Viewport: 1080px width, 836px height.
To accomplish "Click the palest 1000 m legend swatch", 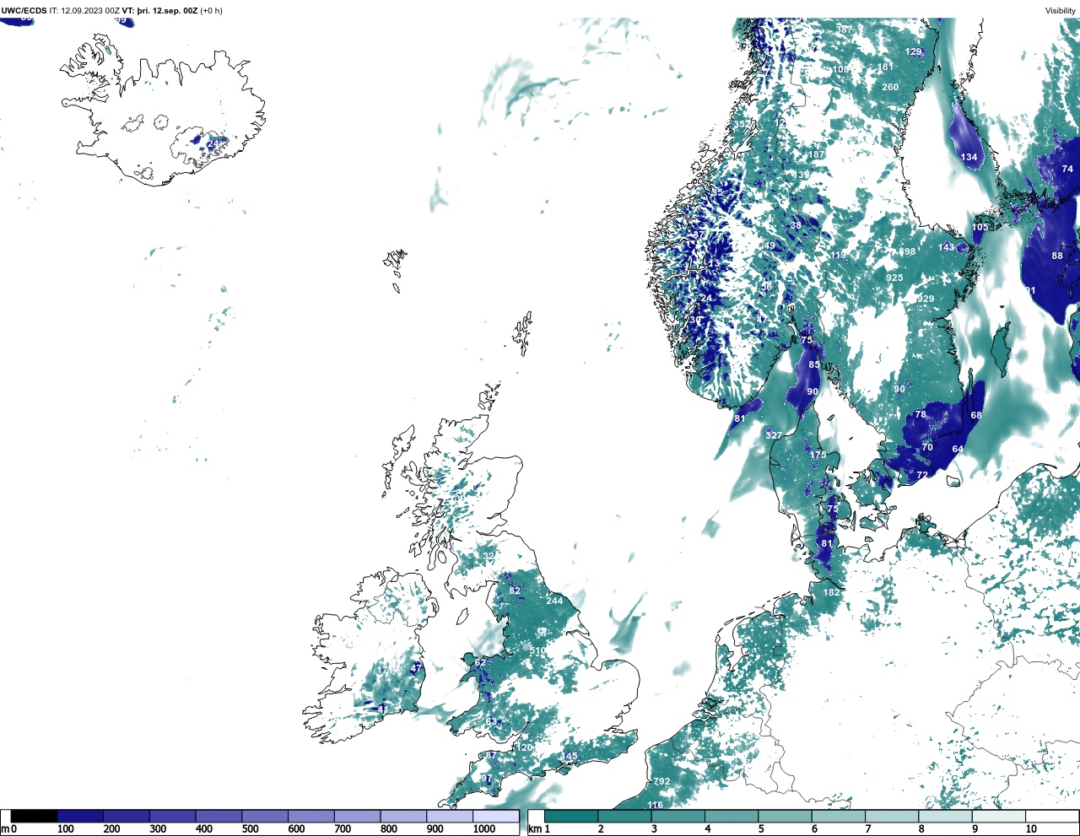I will pyautogui.click(x=496, y=816).
